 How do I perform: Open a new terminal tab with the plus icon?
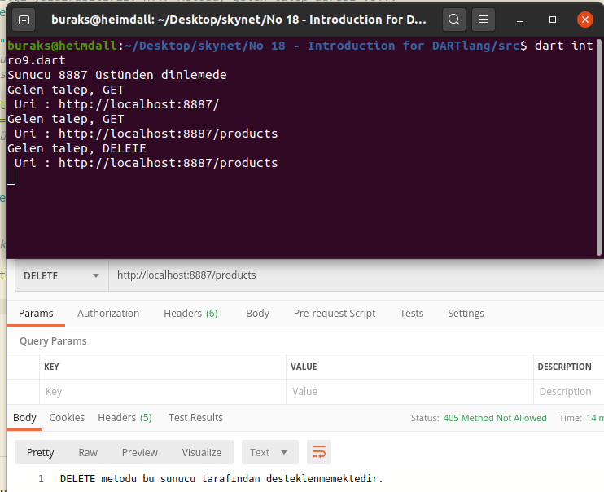pos(24,20)
